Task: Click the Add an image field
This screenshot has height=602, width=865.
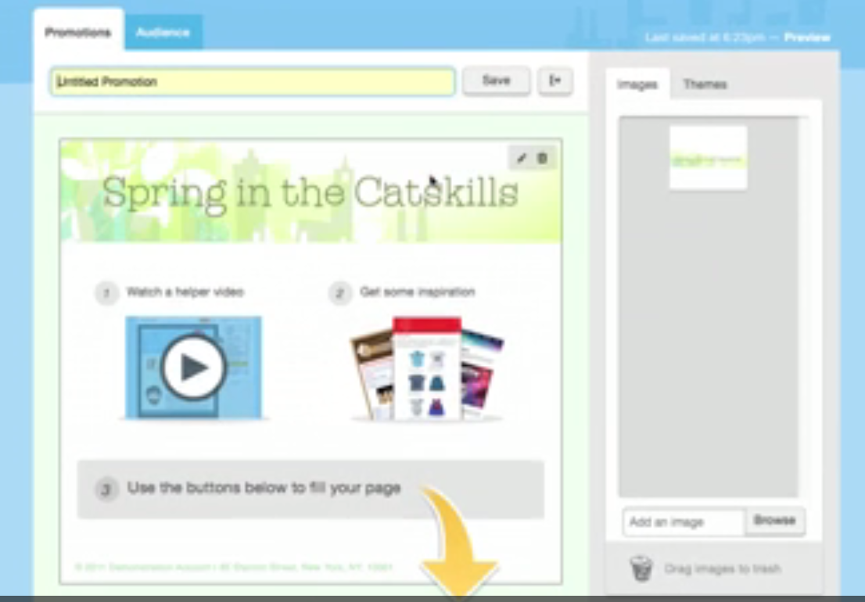Action: tap(684, 522)
